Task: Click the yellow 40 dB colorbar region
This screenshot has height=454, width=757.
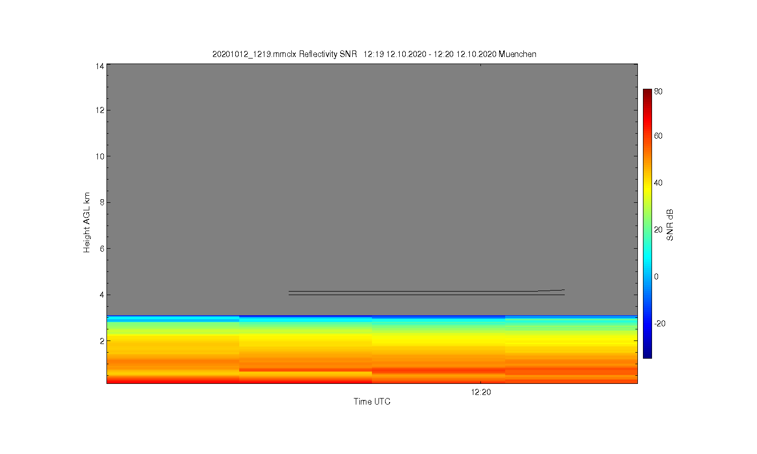Action: point(647,183)
